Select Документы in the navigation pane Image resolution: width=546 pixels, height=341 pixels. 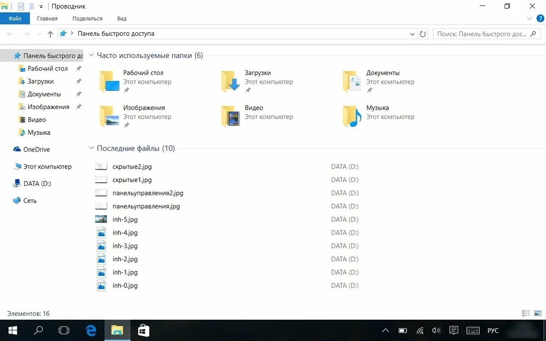[x=44, y=94]
